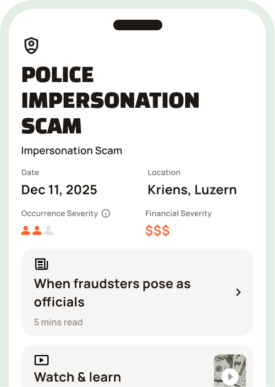Click the Impersonation Scam category label

pos(71,151)
